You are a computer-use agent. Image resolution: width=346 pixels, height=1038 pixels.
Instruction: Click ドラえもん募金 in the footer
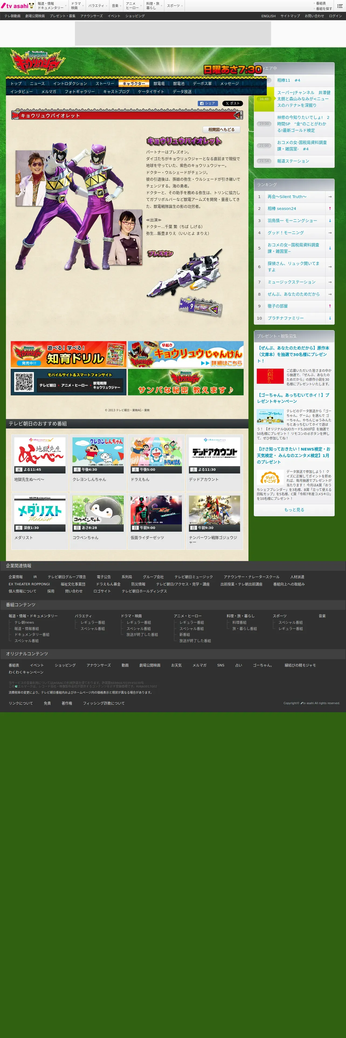(x=108, y=584)
